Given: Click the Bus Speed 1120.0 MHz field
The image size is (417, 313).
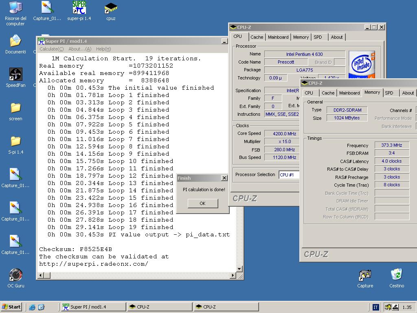Looking at the screenshot, I should (282, 157).
